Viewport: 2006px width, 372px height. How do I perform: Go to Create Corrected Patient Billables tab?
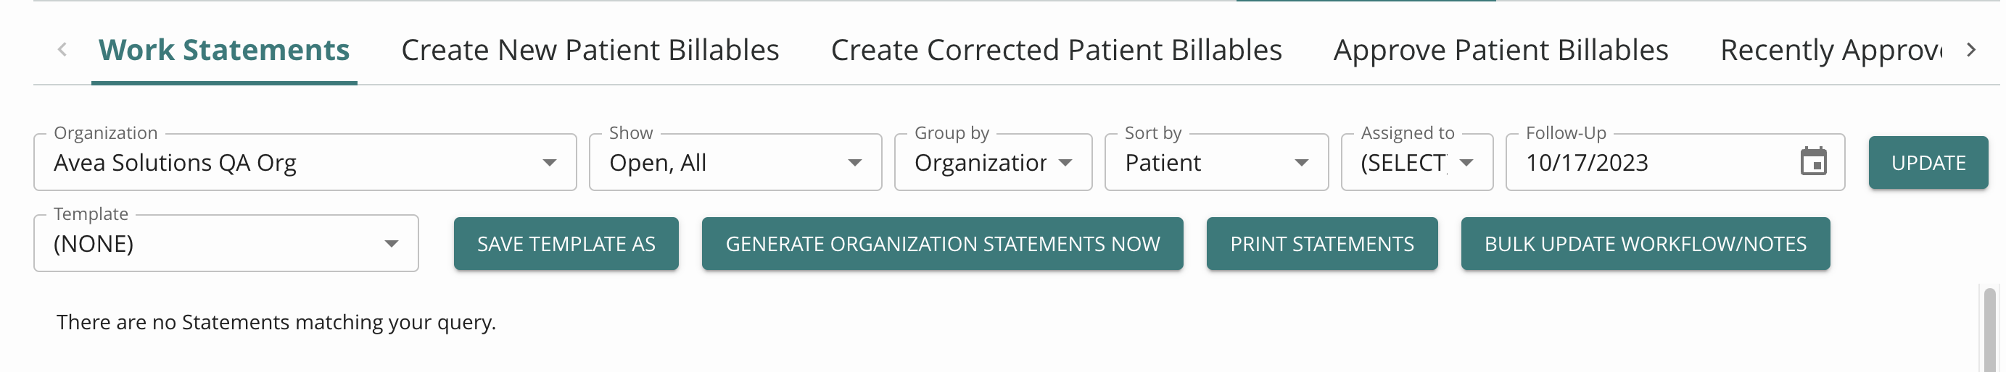1055,51
